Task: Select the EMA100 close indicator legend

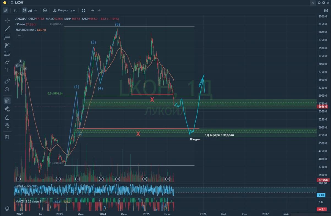Action: (x=26, y=30)
